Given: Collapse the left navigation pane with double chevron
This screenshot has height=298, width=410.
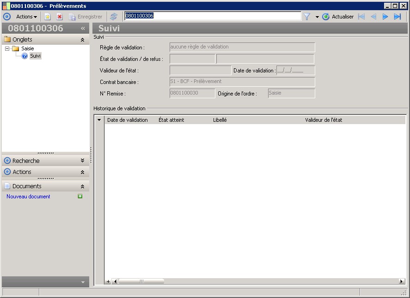Looking at the screenshot, I should (x=83, y=28).
